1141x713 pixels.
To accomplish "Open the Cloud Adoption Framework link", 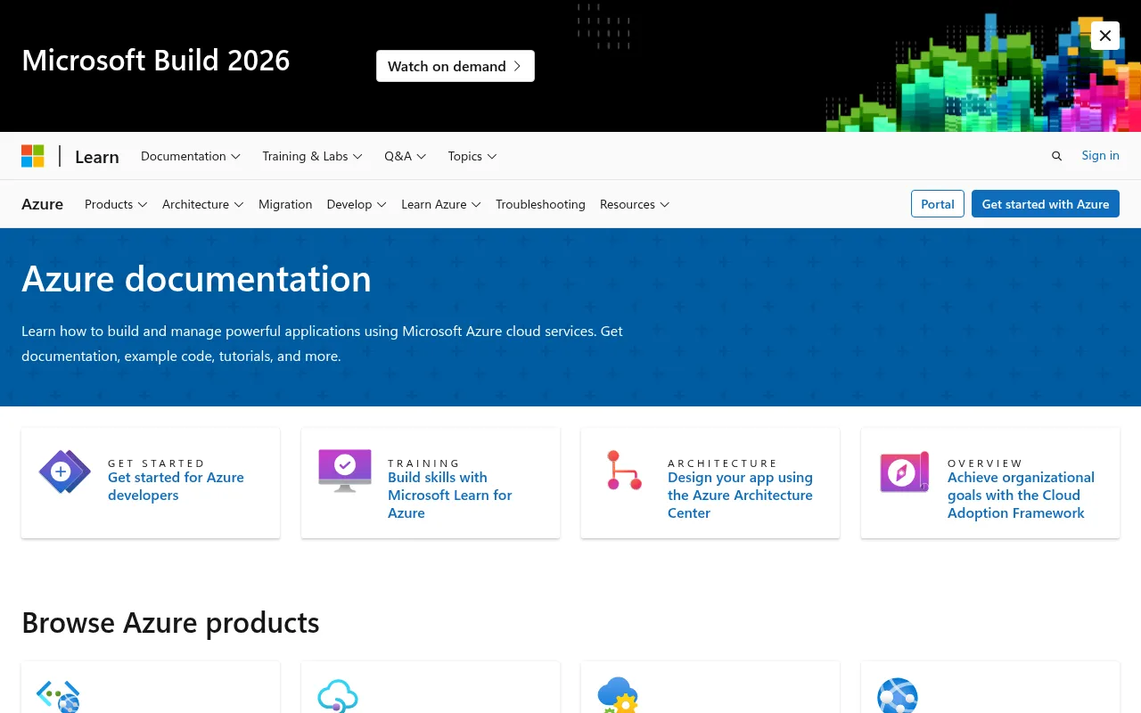I will [x=1021, y=496].
